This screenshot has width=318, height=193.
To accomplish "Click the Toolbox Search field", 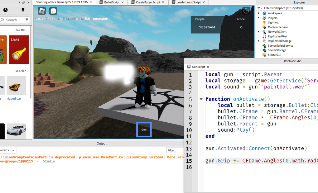I will pos(15,20).
